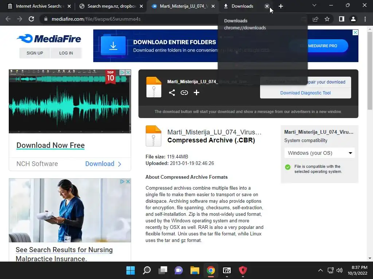Close the Internet Archive Search tab
Image resolution: width=373 pixels, height=279 pixels.
[69, 6]
